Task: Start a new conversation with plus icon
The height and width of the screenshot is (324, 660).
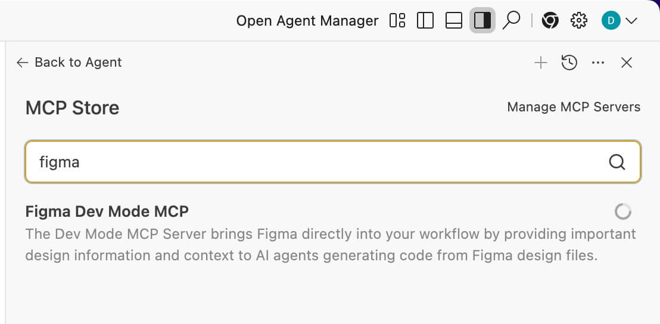Action: [x=540, y=63]
